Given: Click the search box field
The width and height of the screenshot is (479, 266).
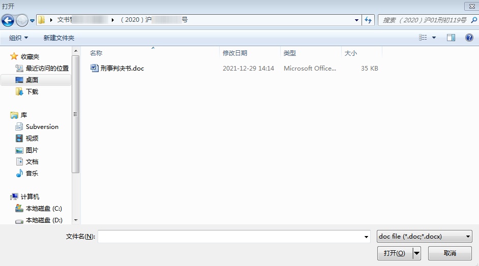Looking at the screenshot, I should point(424,20).
